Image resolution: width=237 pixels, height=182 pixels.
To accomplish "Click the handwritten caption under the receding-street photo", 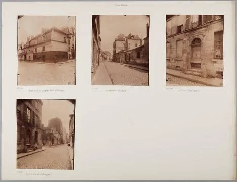I will click(115, 90).
